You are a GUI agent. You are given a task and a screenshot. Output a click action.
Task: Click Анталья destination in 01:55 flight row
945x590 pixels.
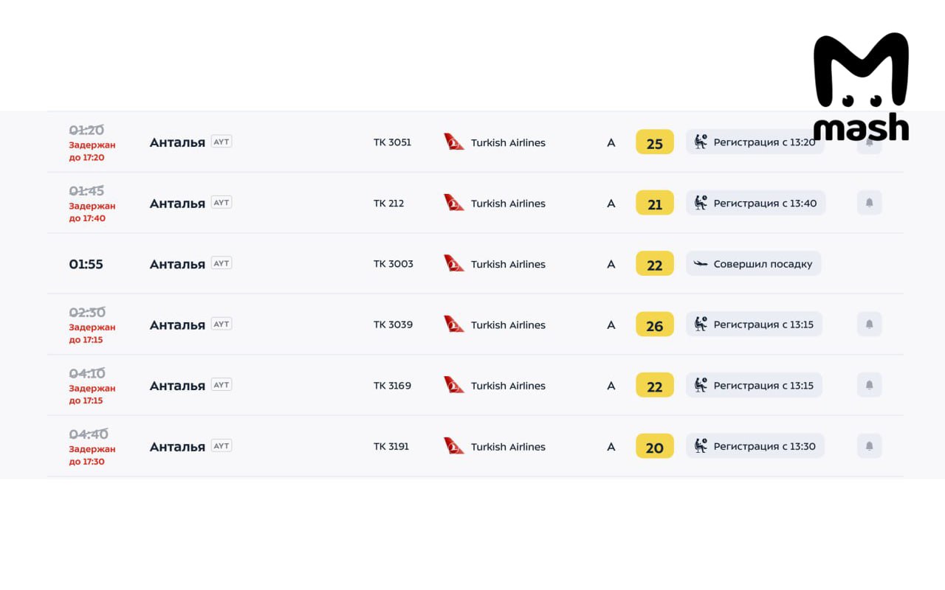click(177, 264)
